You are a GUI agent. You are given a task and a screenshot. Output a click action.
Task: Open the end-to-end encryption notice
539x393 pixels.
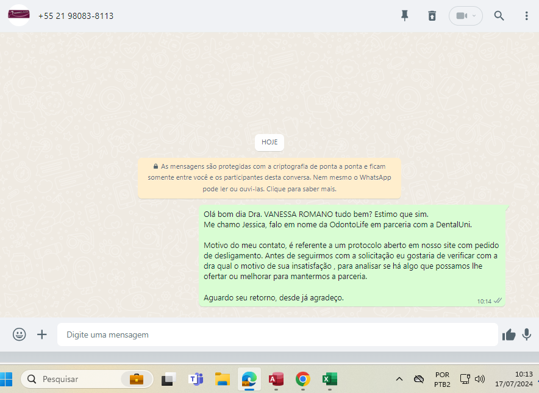click(269, 178)
